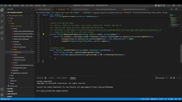Click the editor vertical scrollbar thumb

tap(181, 54)
